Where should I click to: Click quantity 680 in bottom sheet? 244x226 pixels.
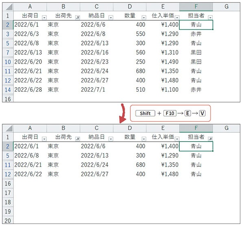[x=130, y=165]
